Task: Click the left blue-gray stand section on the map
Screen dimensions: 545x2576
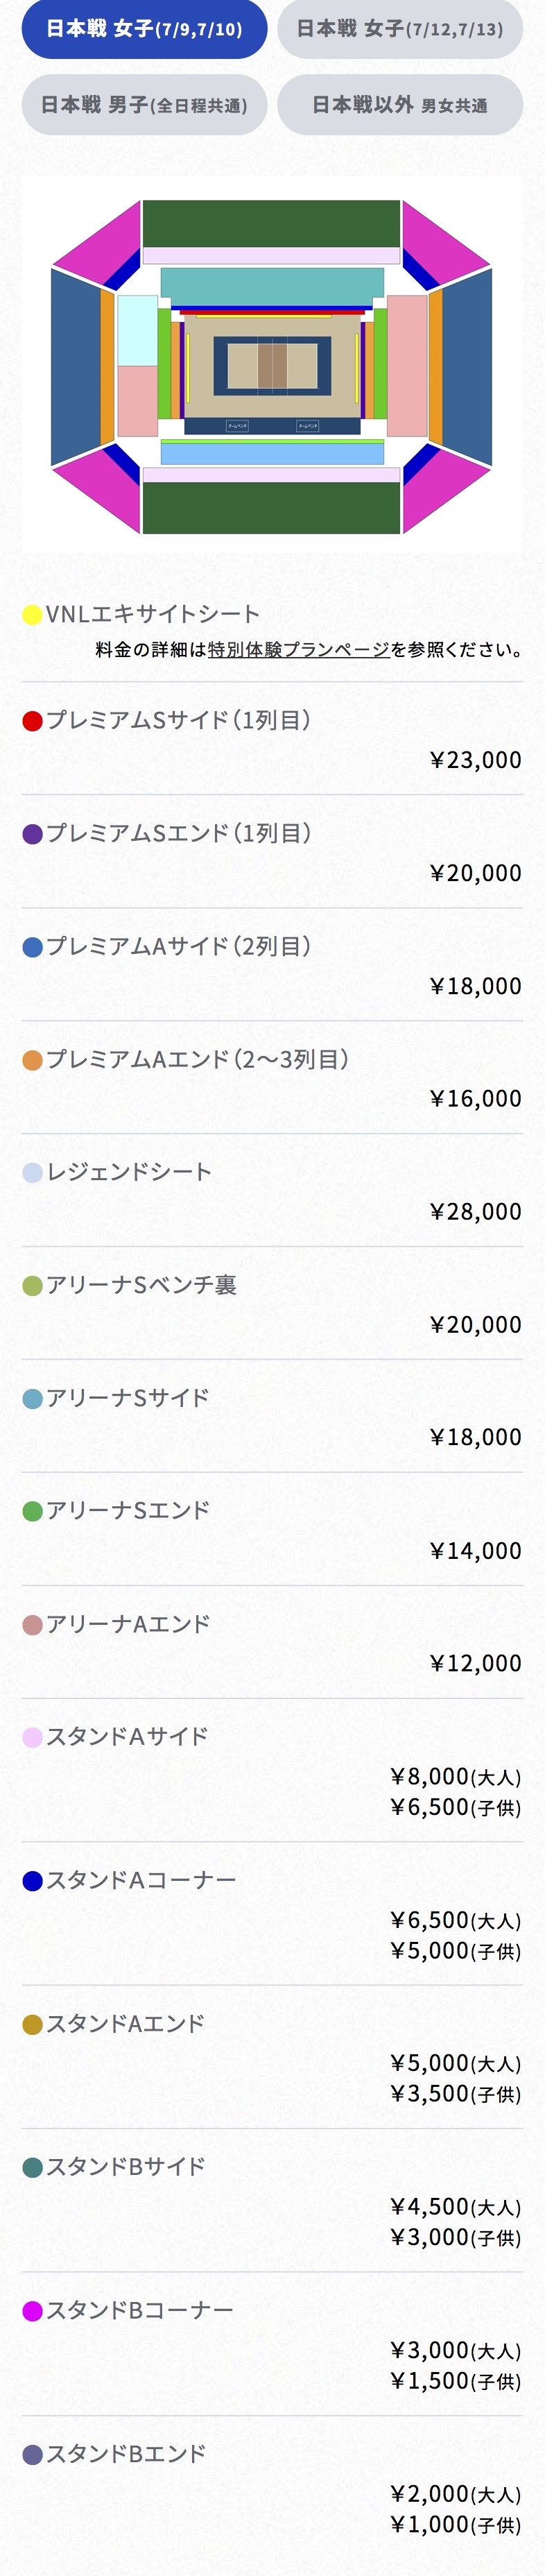Action: click(75, 366)
